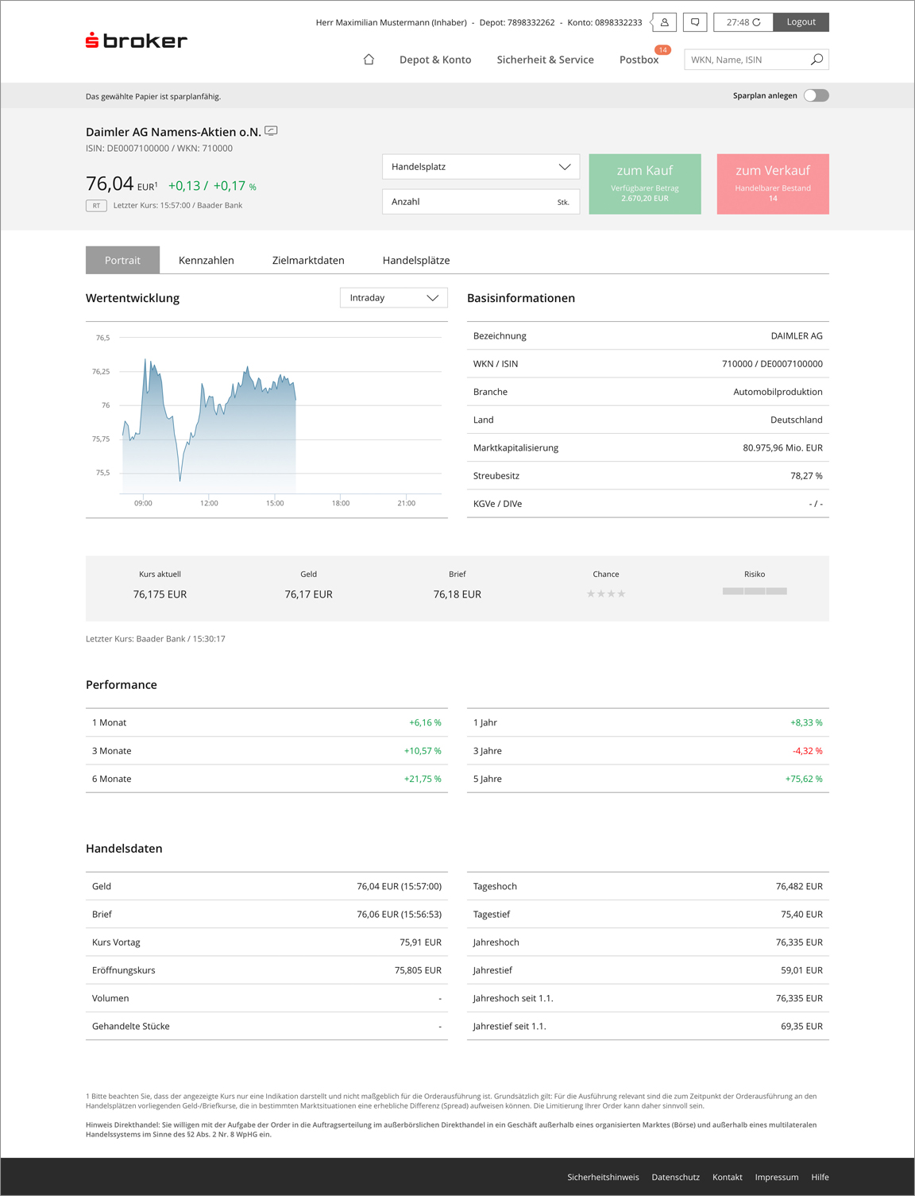Toggle the Sparplan anlegen switch
The image size is (915, 1196).
pos(816,95)
